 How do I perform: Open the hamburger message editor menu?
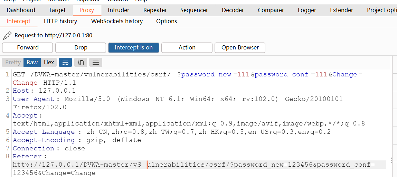point(96,62)
